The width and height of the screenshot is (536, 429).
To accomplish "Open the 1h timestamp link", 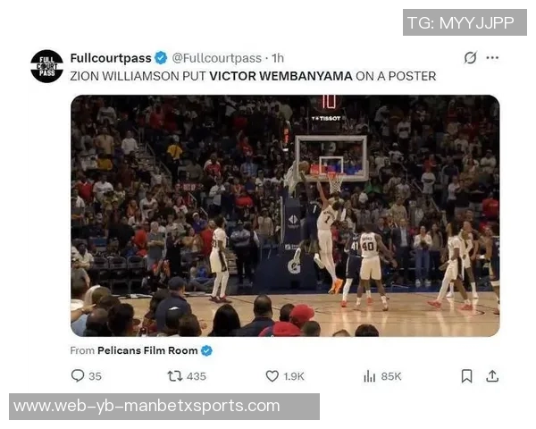I will pos(278,58).
